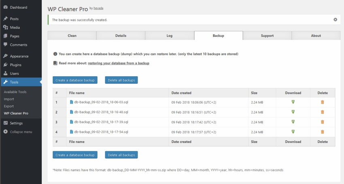Viewport: 344px width, 184px height.
Task: Dismiss the backup success notice
Action: click(335, 20)
